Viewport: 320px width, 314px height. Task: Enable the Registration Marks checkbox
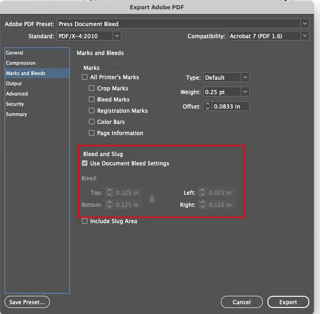pyautogui.click(x=92, y=110)
